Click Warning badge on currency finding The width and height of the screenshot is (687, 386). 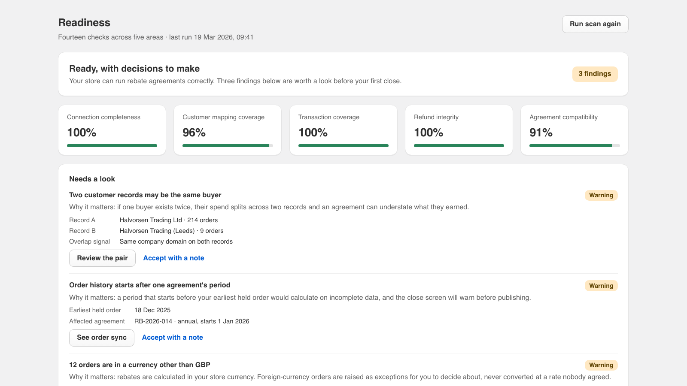(601, 365)
